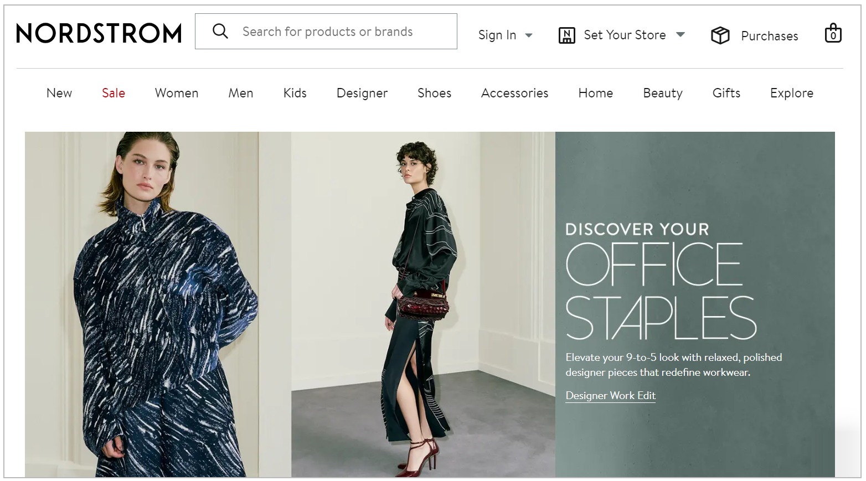Click the Designer Work Edit link
This screenshot has width=866, height=481.
coord(610,395)
